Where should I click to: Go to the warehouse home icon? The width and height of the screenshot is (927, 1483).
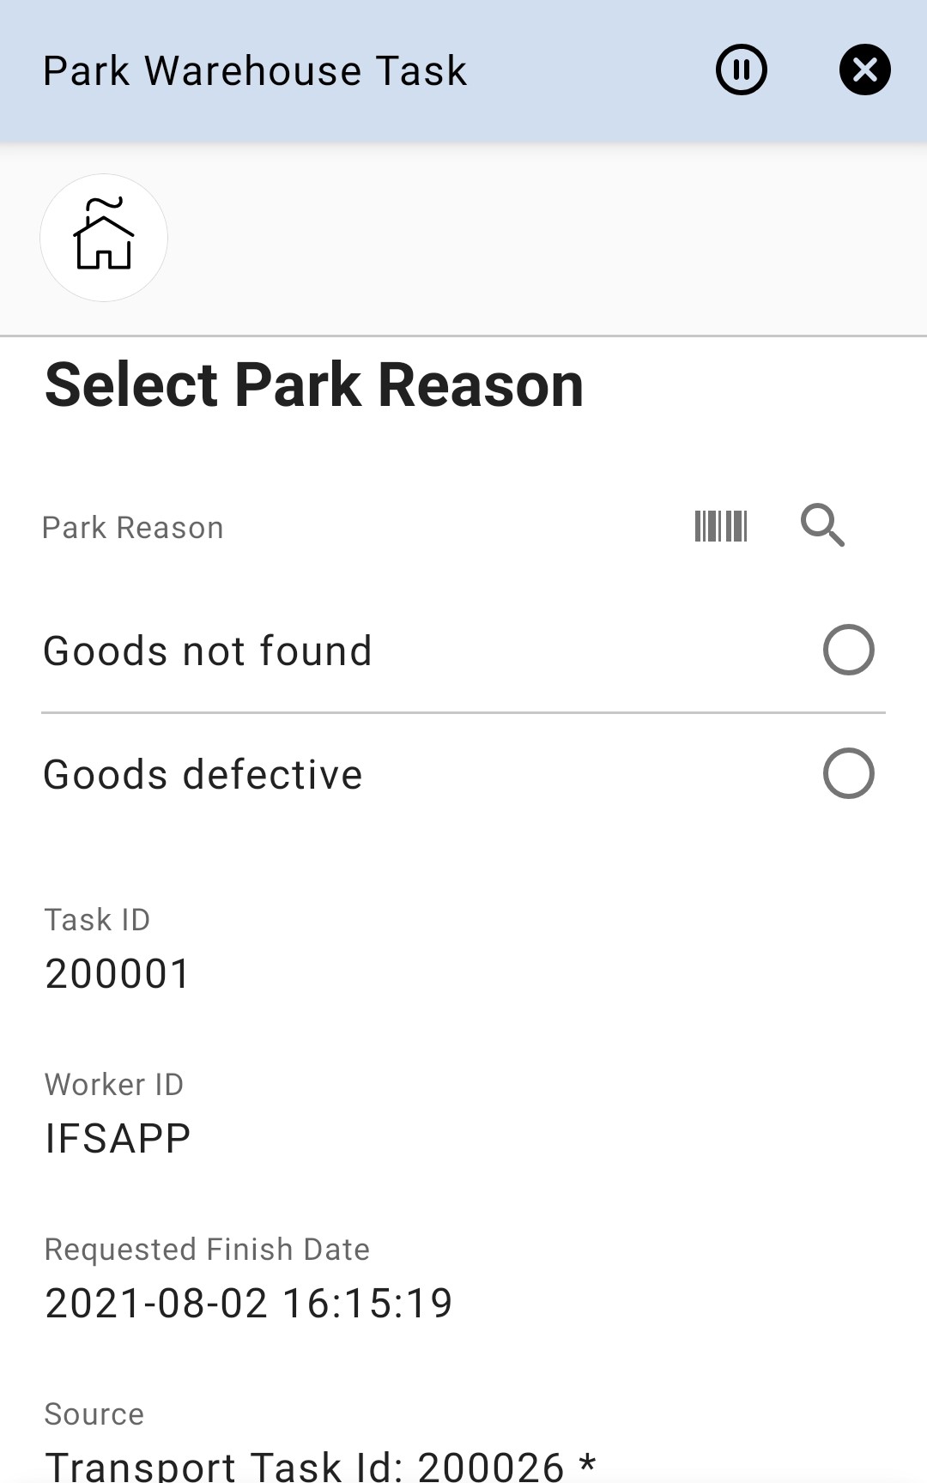(x=104, y=238)
